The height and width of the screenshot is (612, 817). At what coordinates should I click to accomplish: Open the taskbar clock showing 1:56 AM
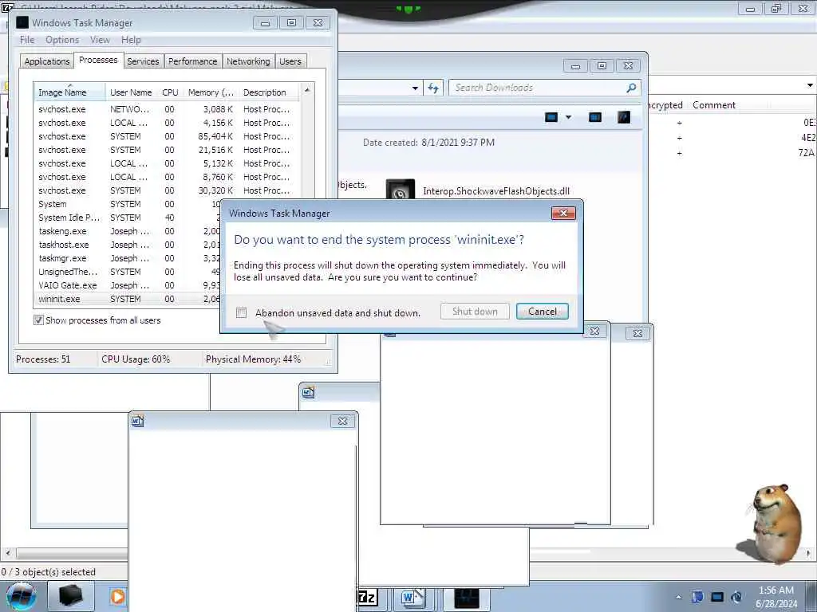coord(776,597)
